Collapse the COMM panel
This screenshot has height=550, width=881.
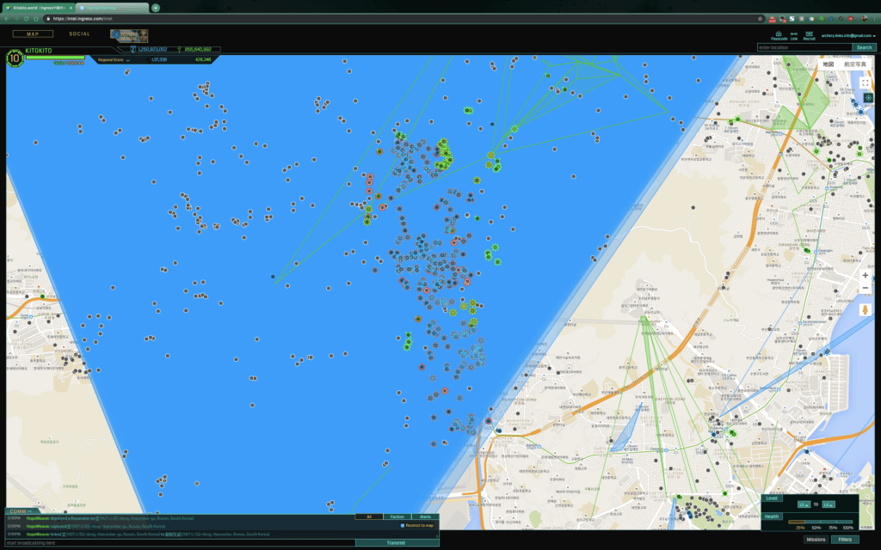pos(22,510)
